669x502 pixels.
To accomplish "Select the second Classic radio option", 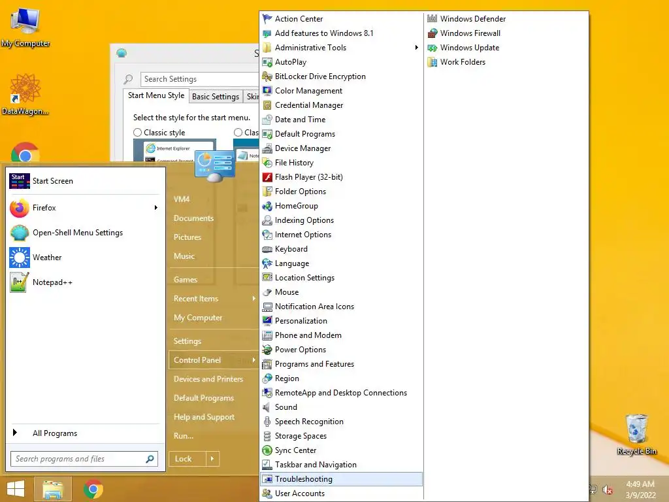I will 238,133.
